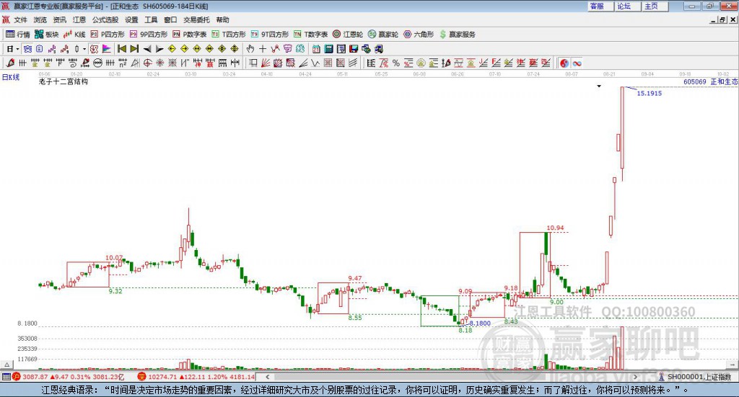The height and width of the screenshot is (397, 739).
Task: Click the 605069 正和生态 stock label
Action: point(711,81)
